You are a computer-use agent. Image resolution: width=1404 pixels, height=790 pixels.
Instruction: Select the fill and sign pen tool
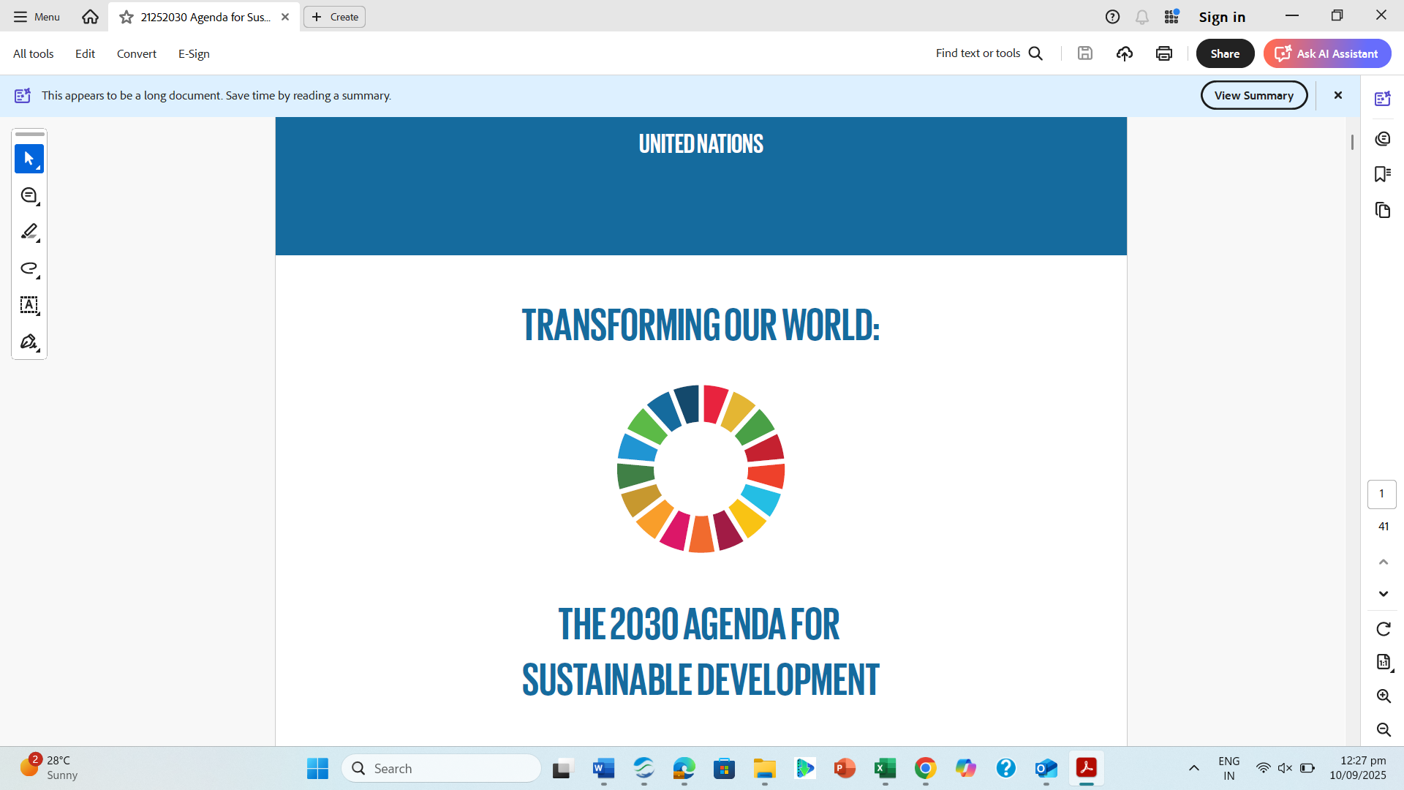(x=29, y=342)
